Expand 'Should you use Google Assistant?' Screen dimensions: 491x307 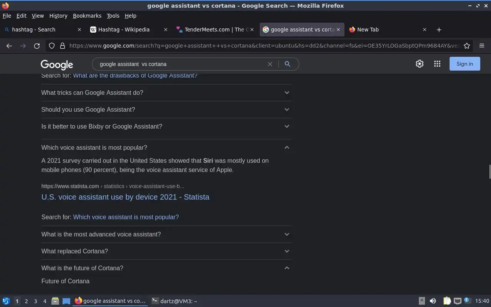pos(166,109)
